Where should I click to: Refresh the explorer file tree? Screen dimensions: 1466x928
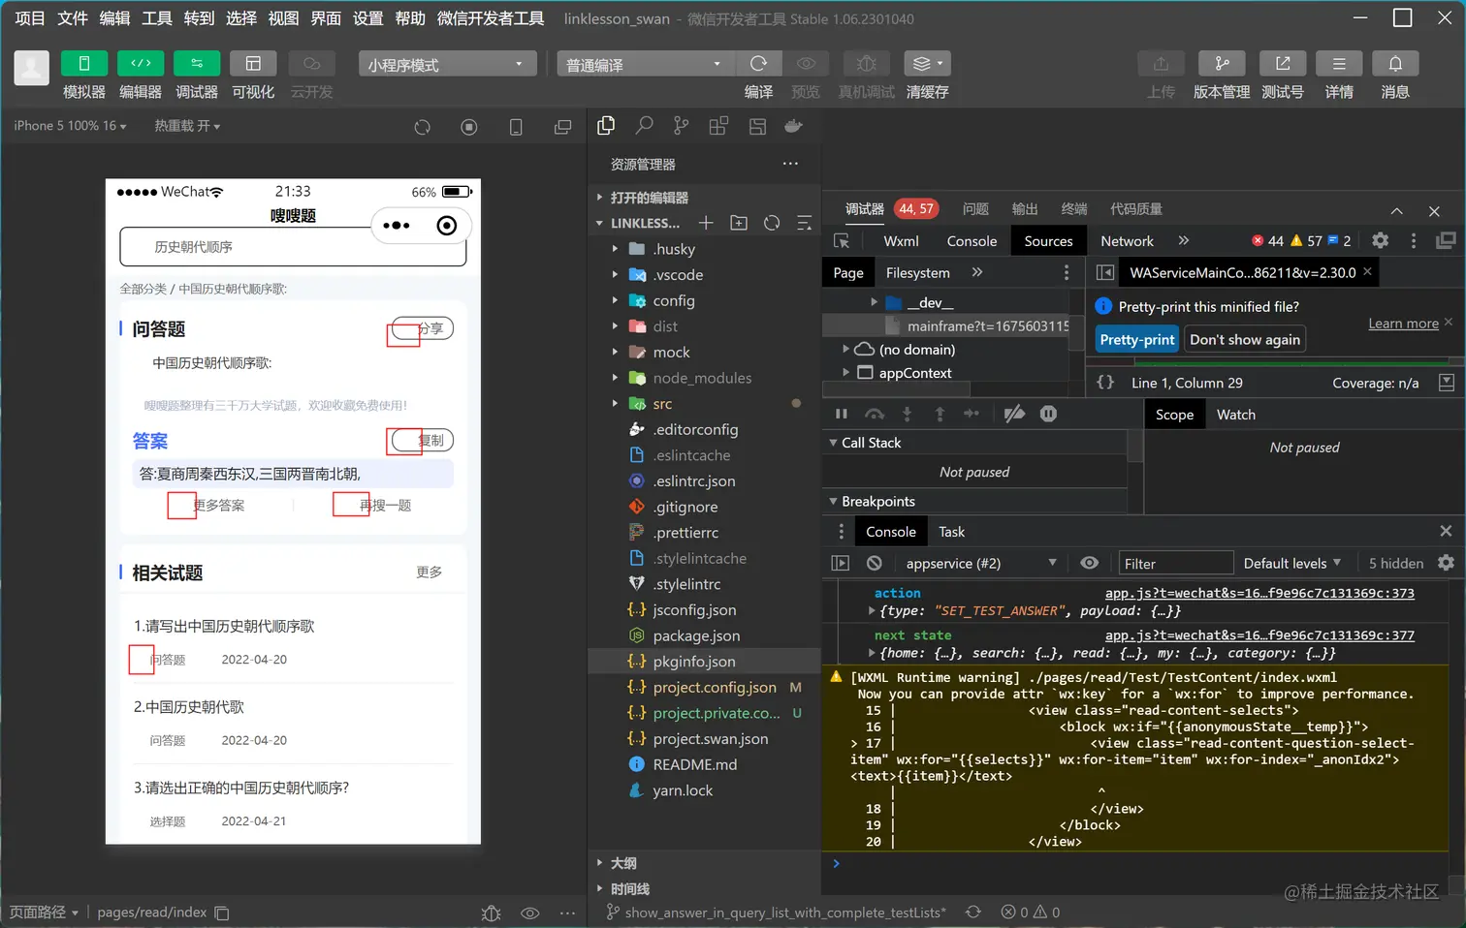772,223
